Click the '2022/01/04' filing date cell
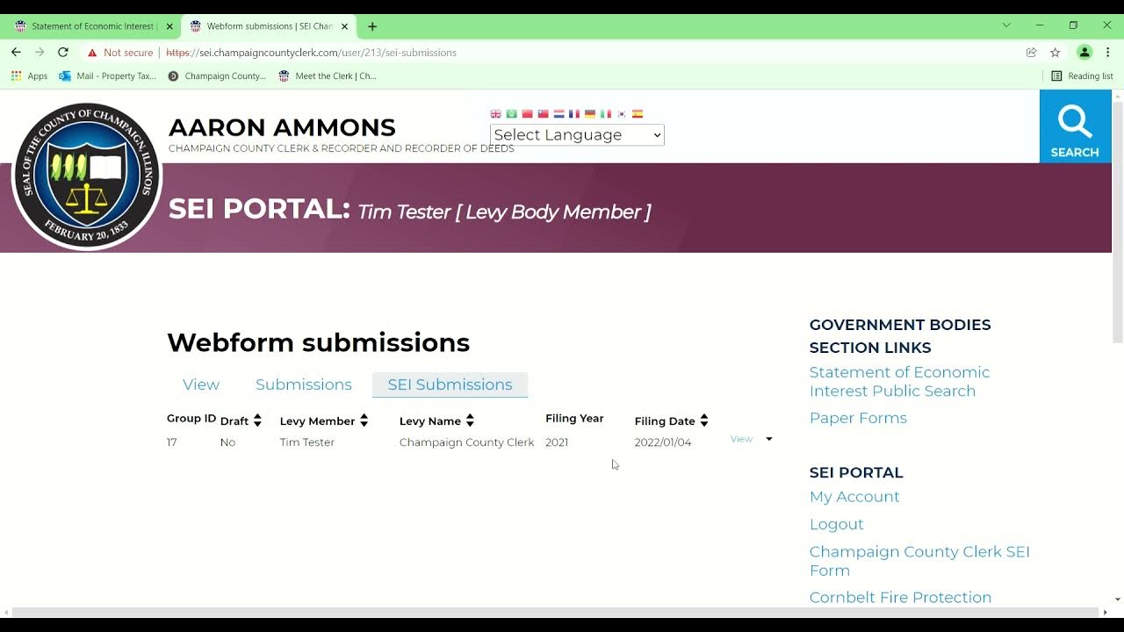 point(663,442)
